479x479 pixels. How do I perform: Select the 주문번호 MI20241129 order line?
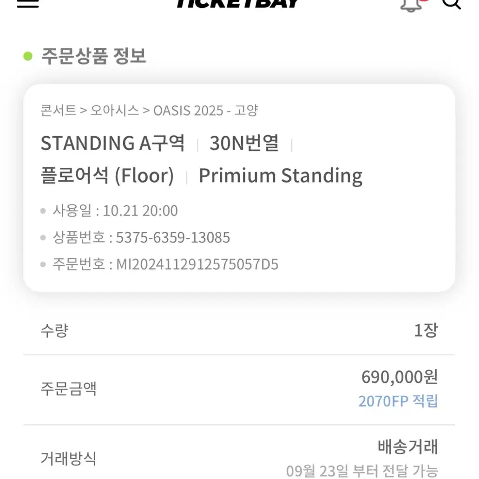[x=165, y=264]
